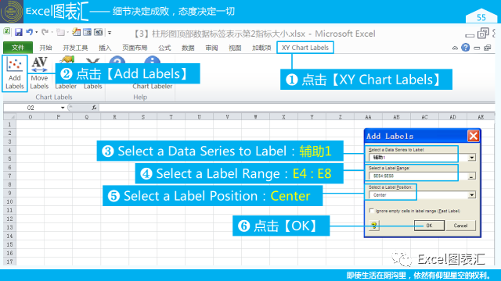Close the Add Labels dialog

(x=473, y=136)
